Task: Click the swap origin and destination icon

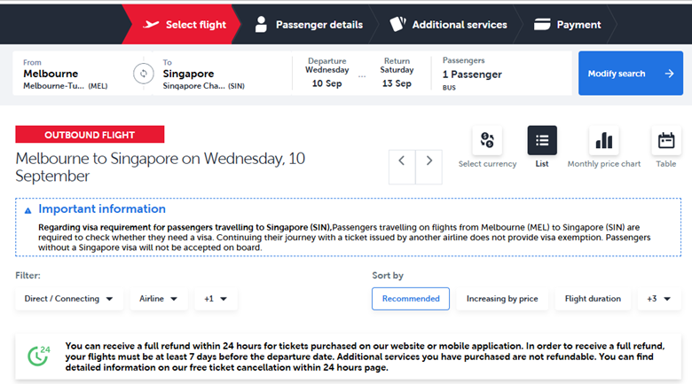Action: pyautogui.click(x=144, y=74)
